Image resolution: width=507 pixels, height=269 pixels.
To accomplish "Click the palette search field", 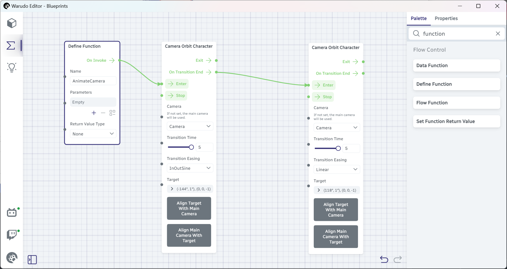I will pyautogui.click(x=457, y=34).
